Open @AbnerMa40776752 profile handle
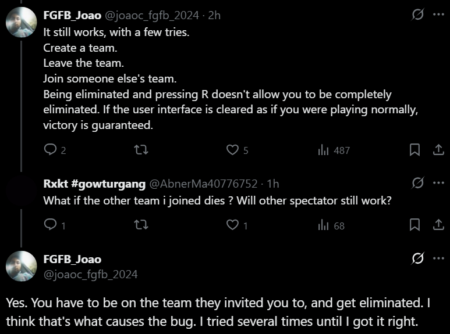The height and width of the screenshot is (334, 450). tap(203, 184)
